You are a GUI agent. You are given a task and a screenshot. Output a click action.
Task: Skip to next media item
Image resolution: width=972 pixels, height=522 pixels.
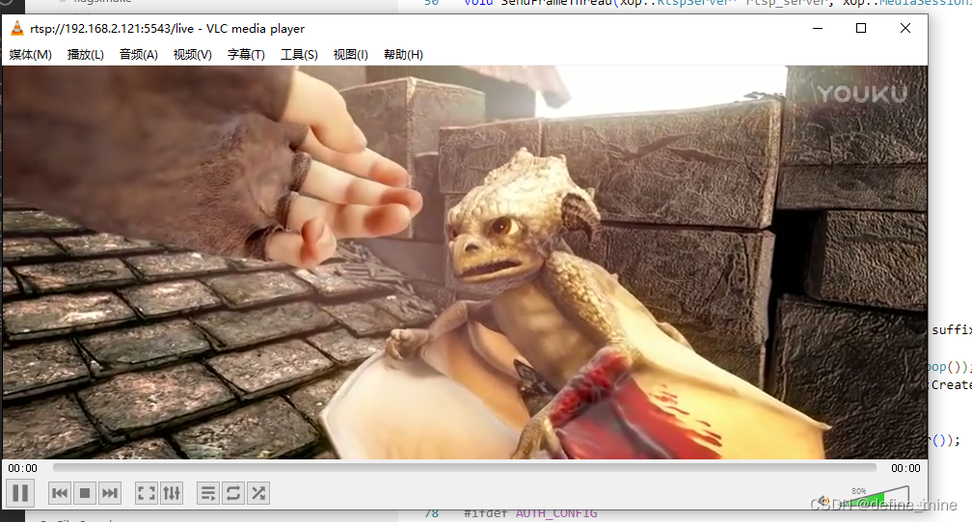click(110, 493)
